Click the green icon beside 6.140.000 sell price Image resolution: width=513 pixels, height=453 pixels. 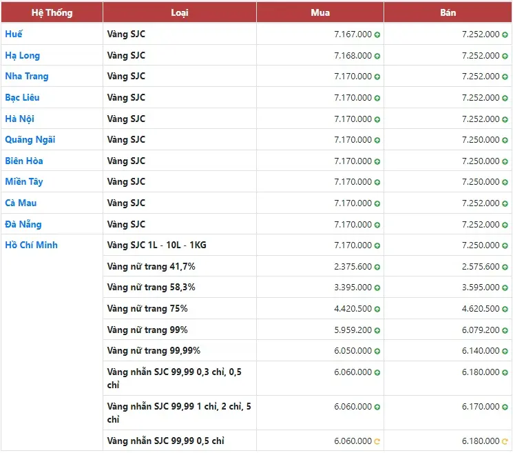[506, 351]
